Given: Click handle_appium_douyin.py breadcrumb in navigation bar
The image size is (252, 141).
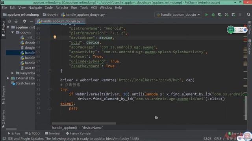Looking at the screenshot, I should point(83,14).
